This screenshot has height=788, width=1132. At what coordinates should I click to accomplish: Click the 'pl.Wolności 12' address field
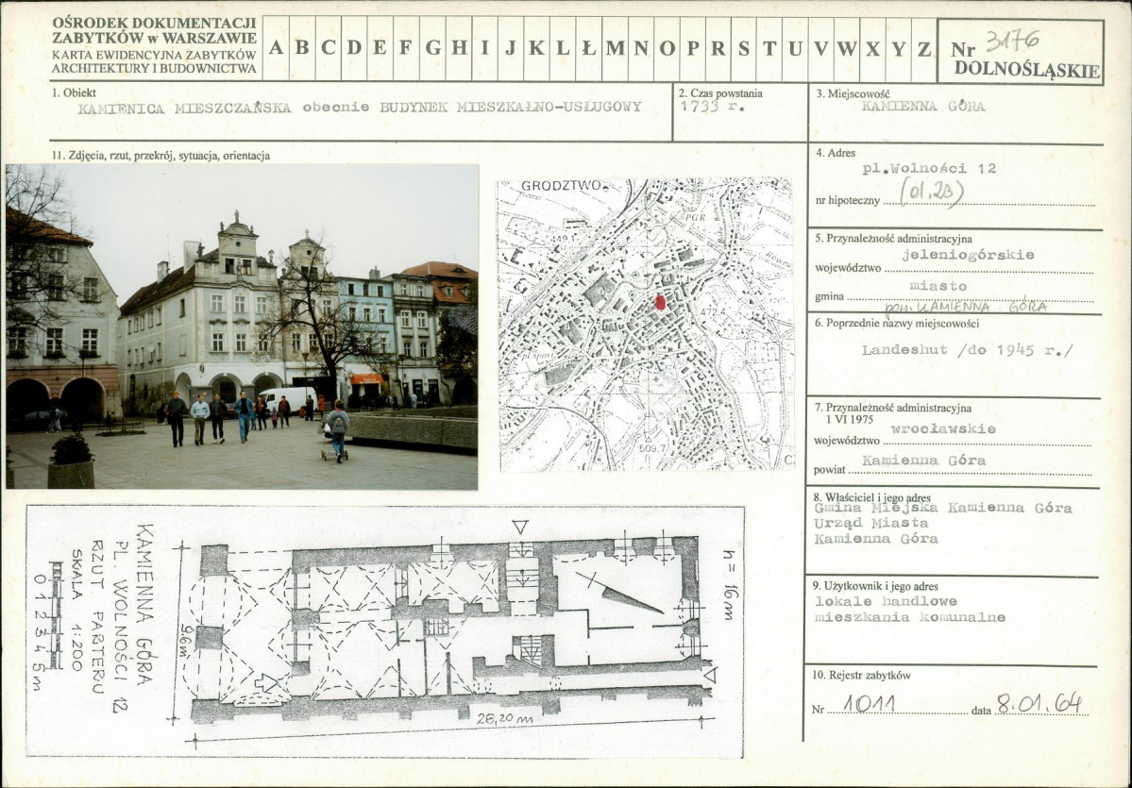[929, 169]
